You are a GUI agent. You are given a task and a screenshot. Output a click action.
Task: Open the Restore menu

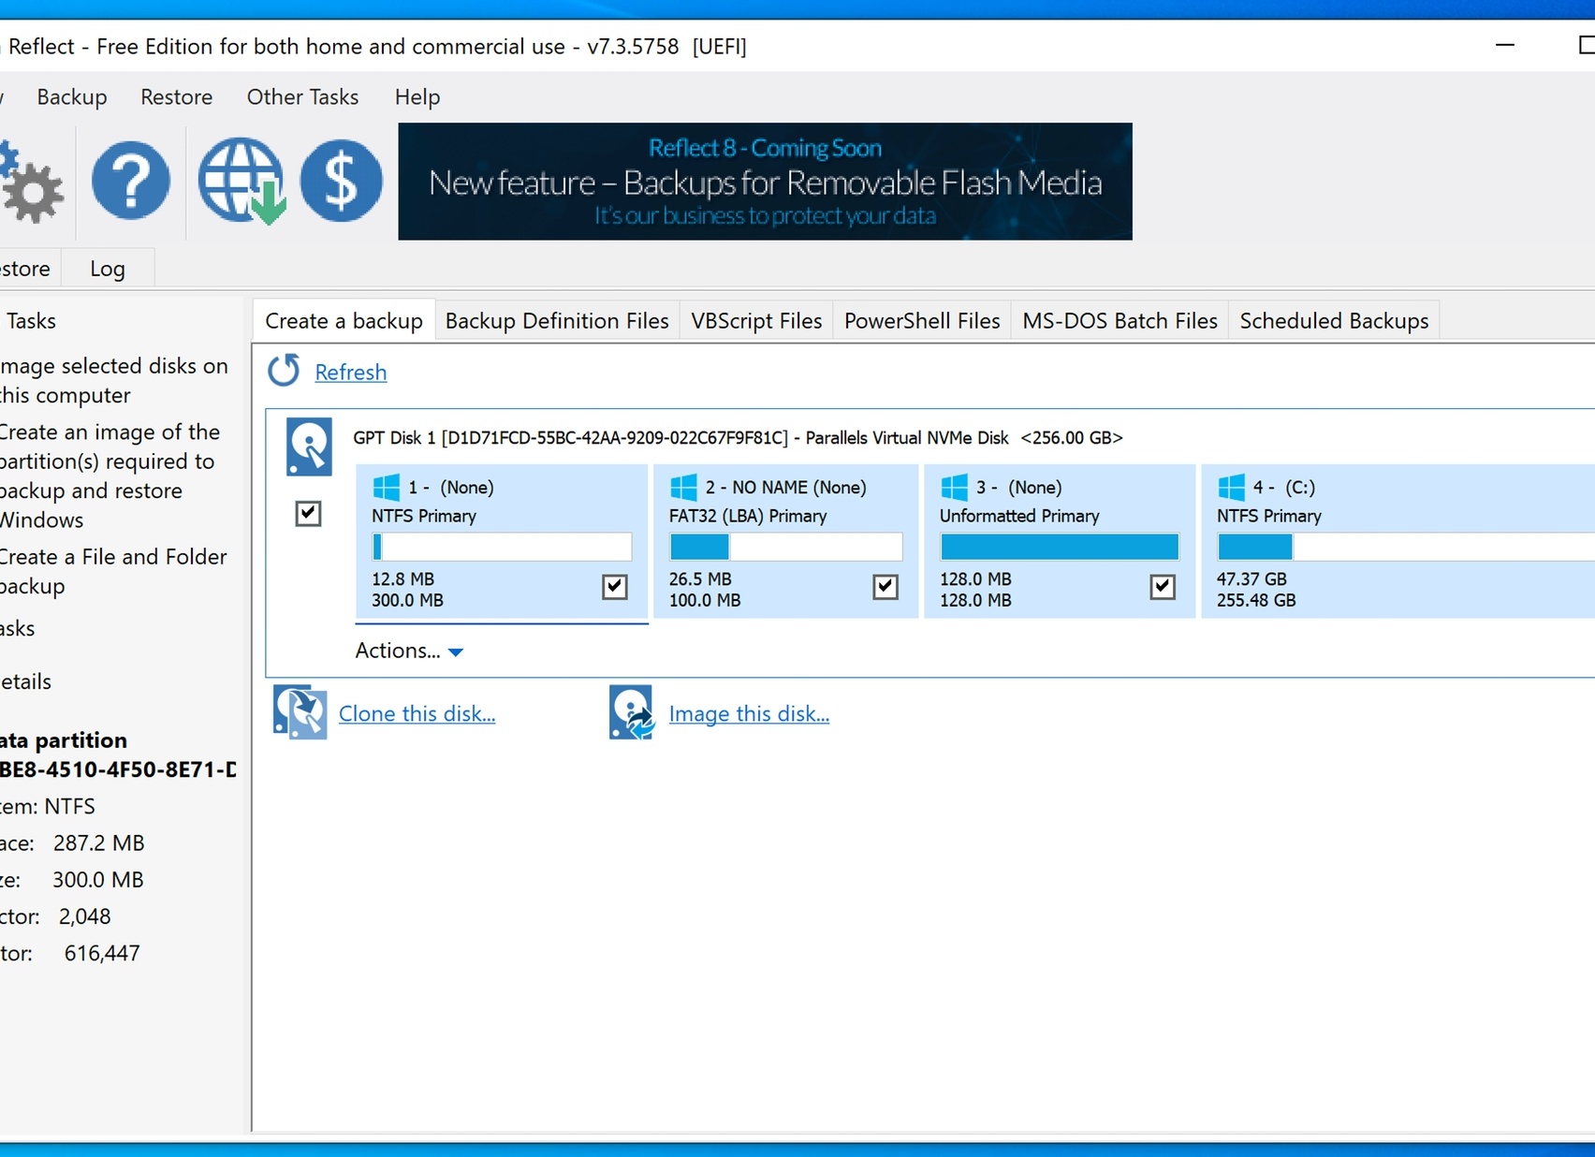[176, 97]
